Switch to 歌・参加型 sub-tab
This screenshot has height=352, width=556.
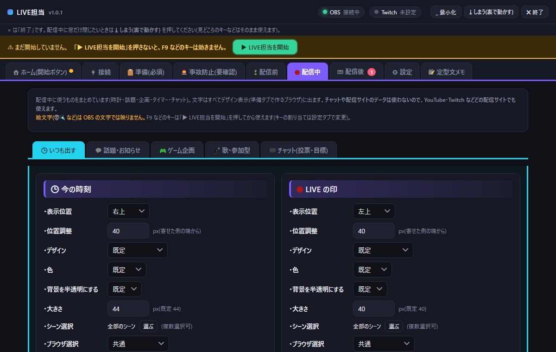(x=232, y=150)
